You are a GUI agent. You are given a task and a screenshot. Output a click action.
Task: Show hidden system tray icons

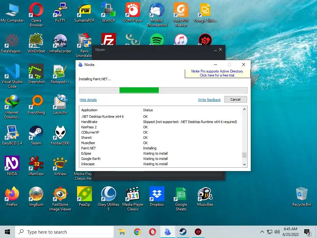(262, 232)
